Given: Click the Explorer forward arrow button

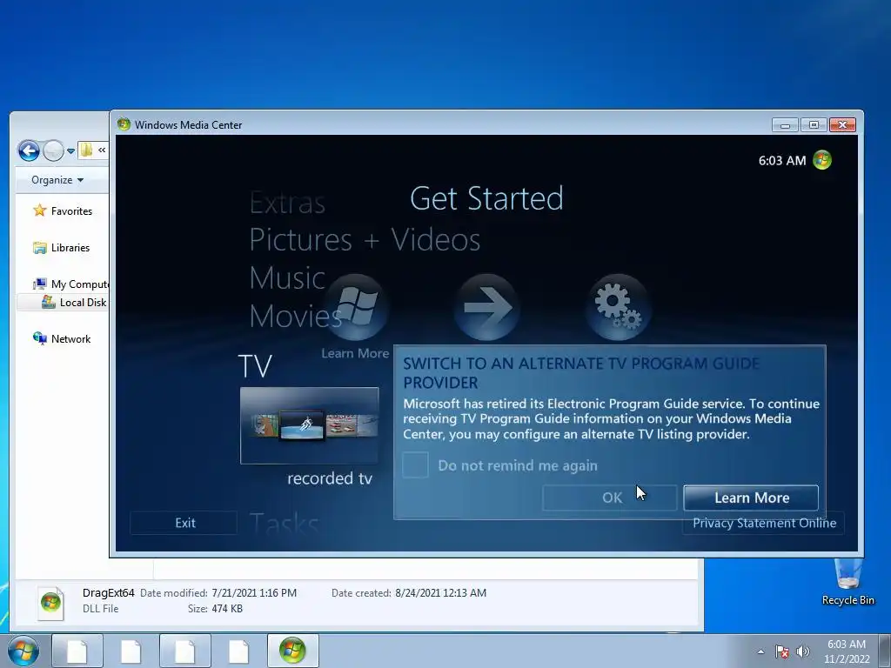Looking at the screenshot, I should click(x=53, y=150).
